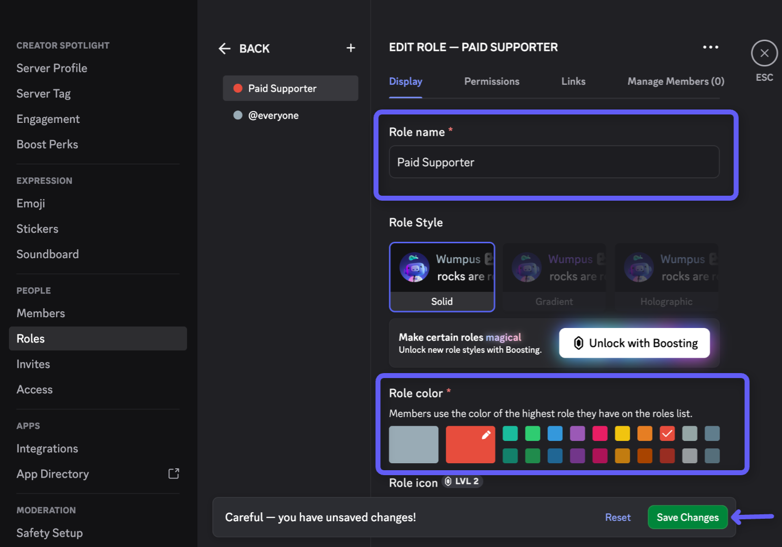The image size is (782, 547).
Task: Click the Reset link
Action: [x=617, y=517]
